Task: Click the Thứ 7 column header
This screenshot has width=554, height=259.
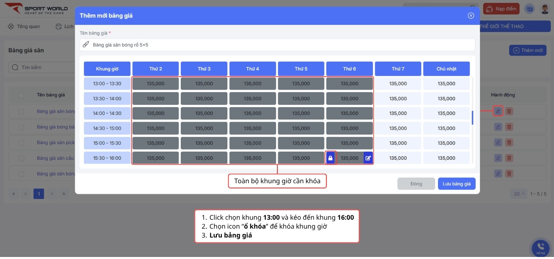Action: [398, 69]
